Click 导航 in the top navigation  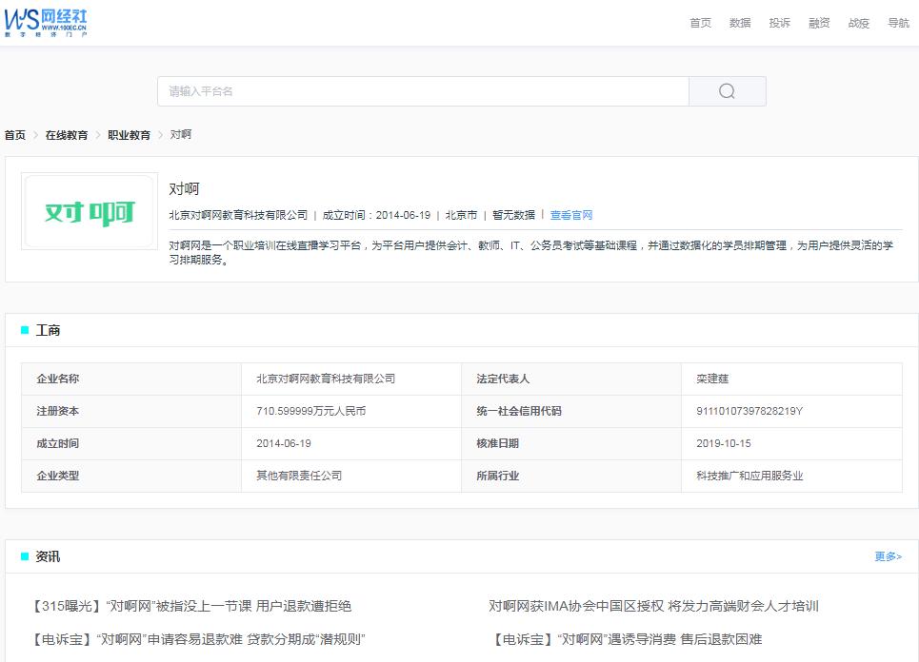[898, 23]
